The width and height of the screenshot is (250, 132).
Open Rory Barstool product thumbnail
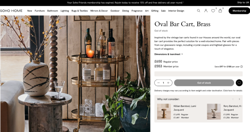[x=214, y=112]
